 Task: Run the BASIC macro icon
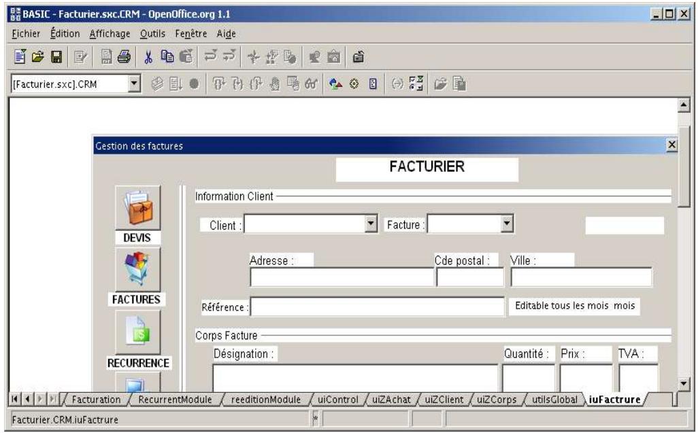point(176,84)
